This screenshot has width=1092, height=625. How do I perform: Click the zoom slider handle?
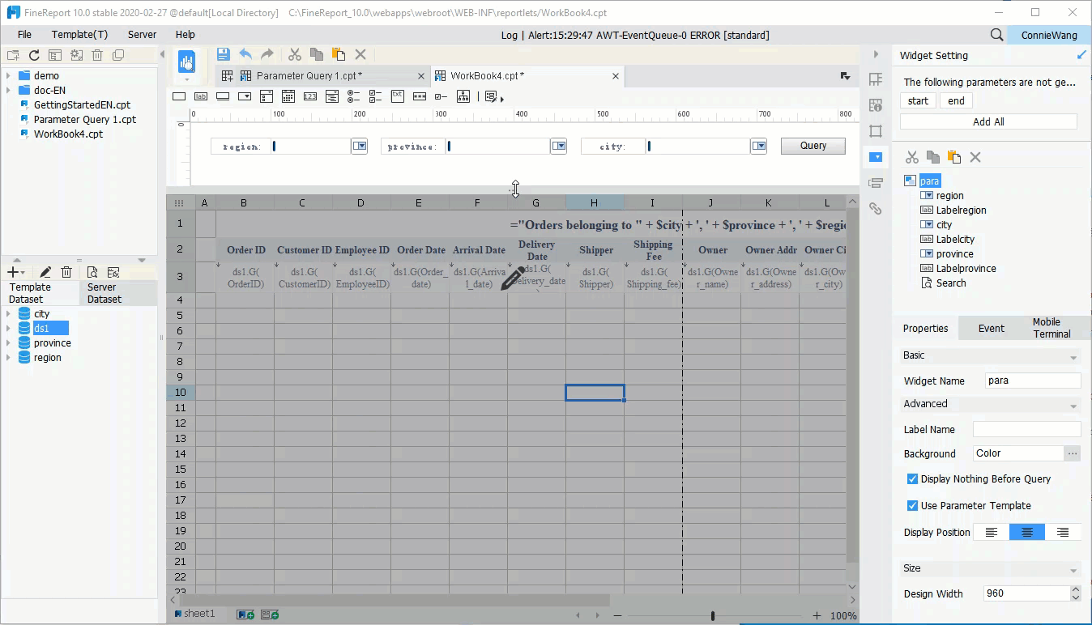click(713, 616)
